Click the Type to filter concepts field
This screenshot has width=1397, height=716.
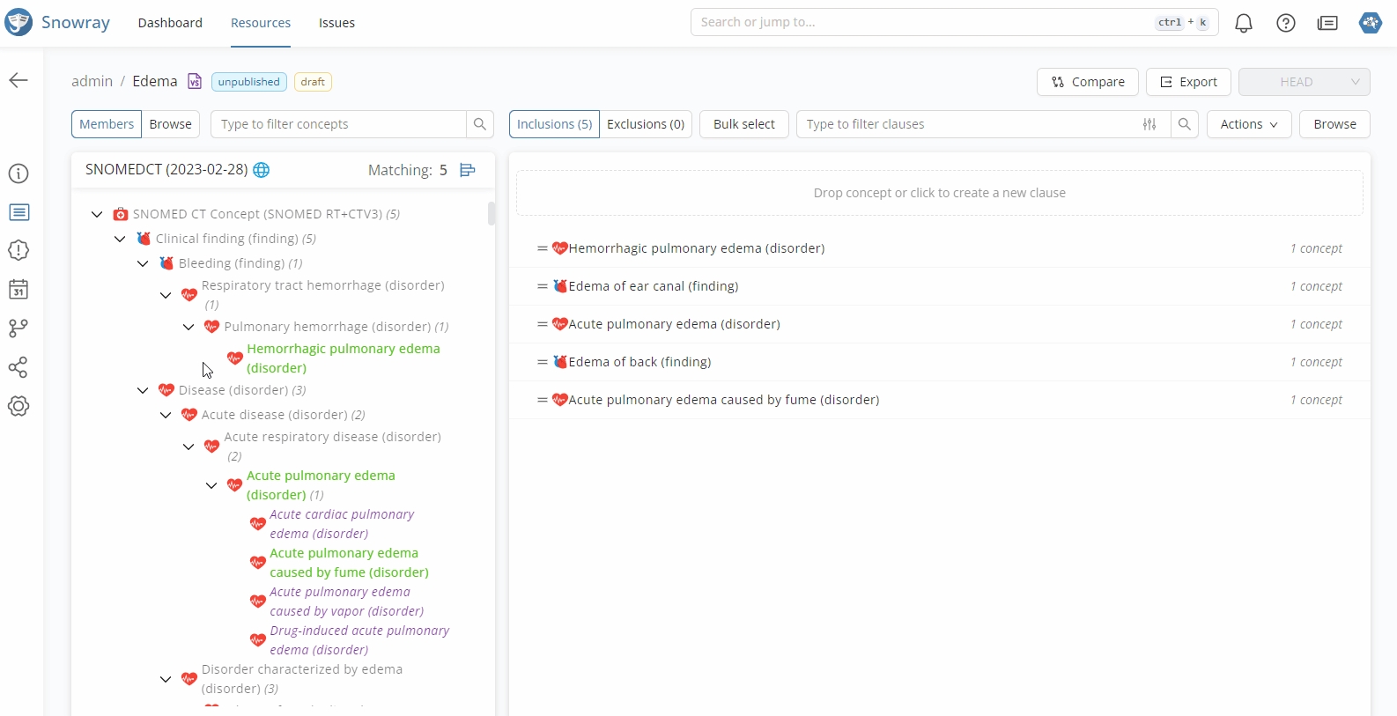tap(339, 124)
